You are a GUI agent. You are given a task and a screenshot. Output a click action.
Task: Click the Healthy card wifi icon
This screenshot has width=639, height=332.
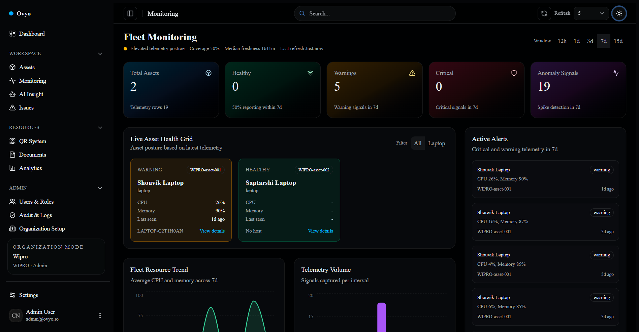(310, 73)
